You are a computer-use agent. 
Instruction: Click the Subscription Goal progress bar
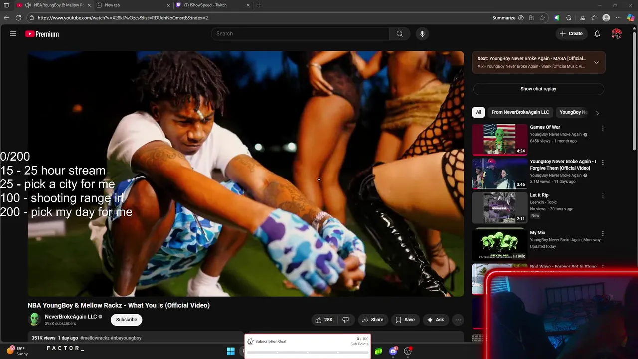308,352
